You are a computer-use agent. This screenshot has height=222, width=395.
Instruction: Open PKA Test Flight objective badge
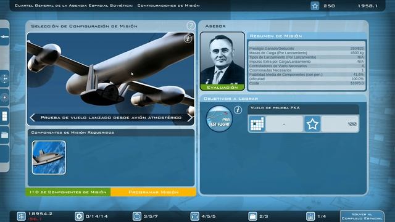click(x=219, y=119)
